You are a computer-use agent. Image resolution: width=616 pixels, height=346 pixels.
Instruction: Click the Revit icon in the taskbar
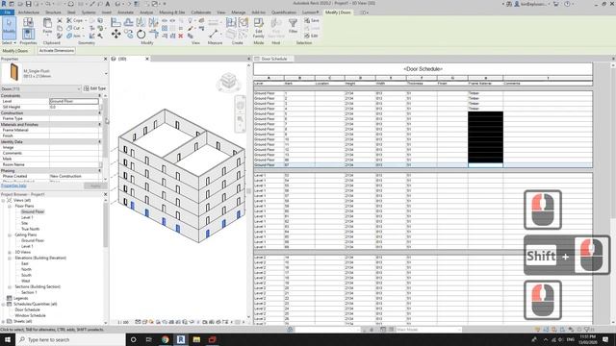tap(181, 339)
